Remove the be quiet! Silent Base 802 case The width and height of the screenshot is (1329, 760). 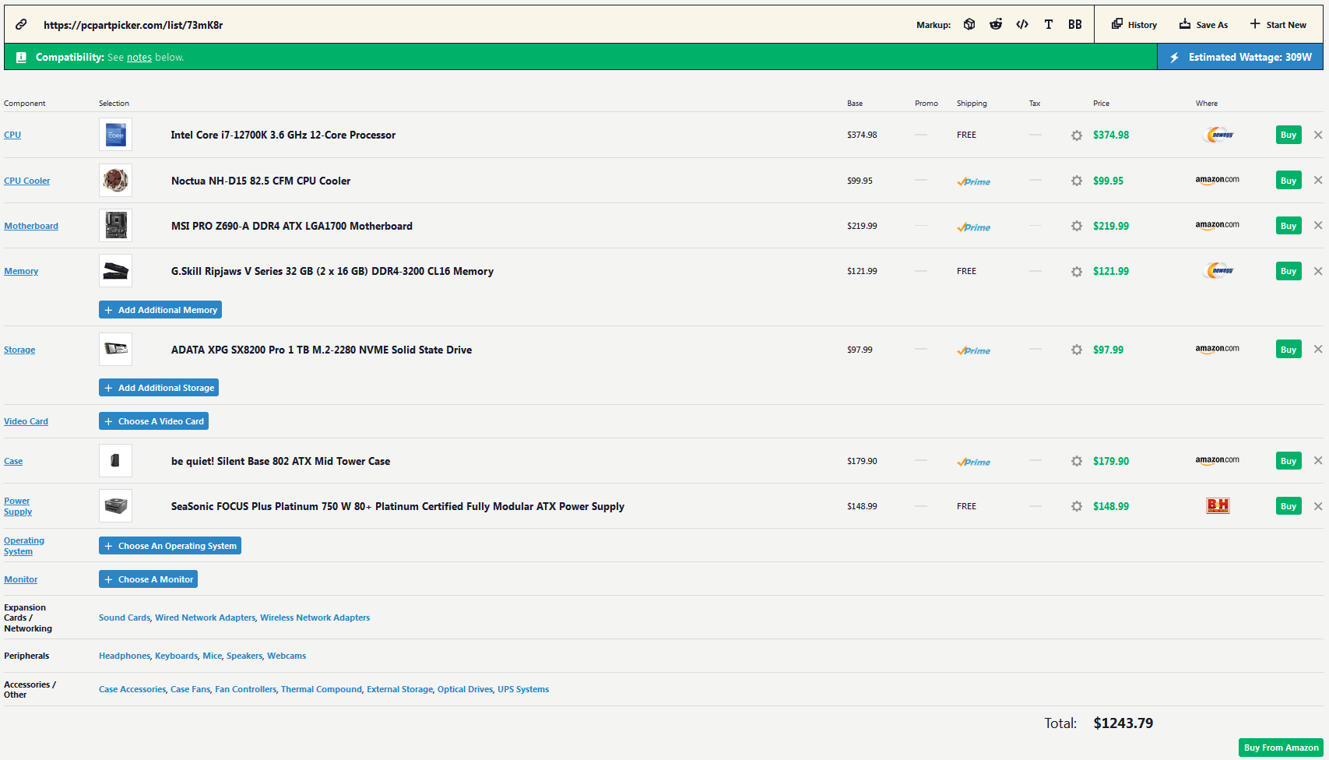click(1318, 460)
